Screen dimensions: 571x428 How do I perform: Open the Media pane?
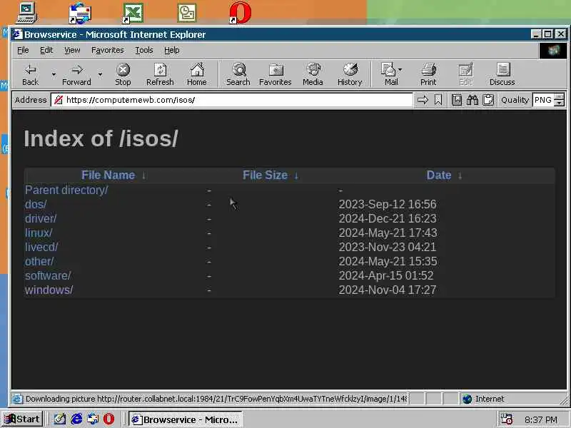tap(313, 74)
